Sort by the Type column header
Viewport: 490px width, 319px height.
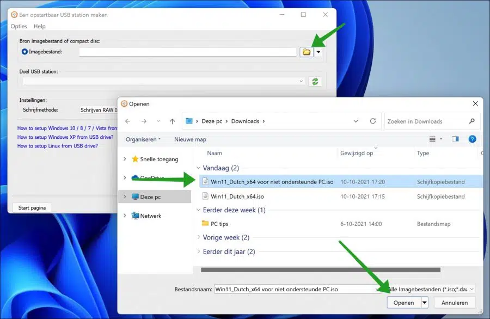(x=423, y=153)
